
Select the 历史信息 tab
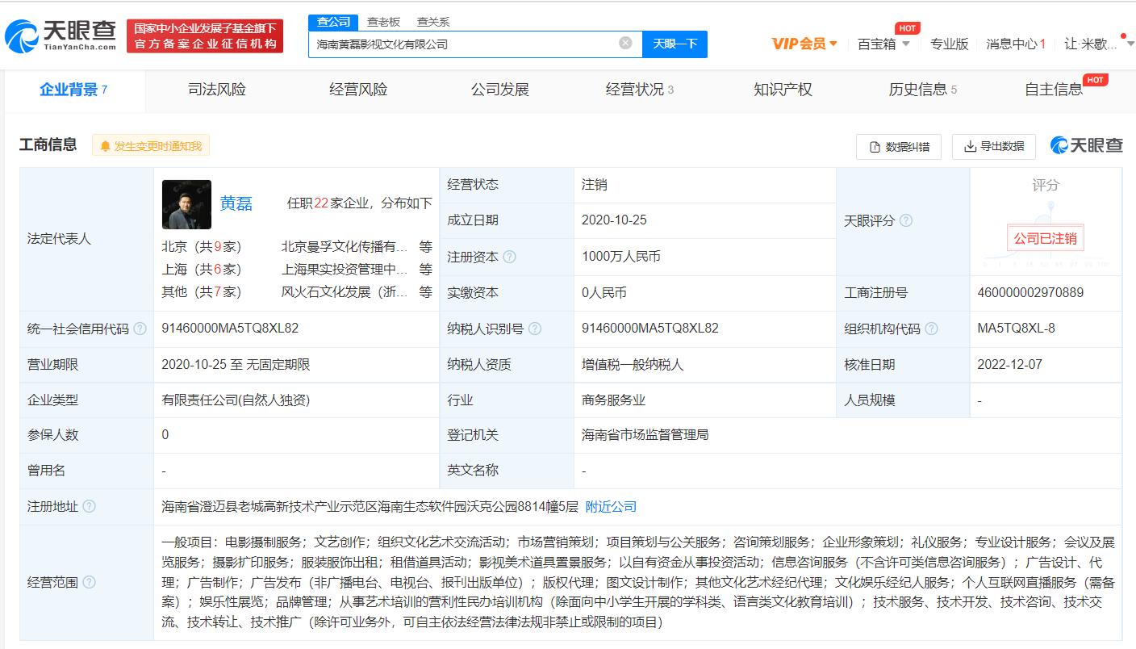point(923,90)
